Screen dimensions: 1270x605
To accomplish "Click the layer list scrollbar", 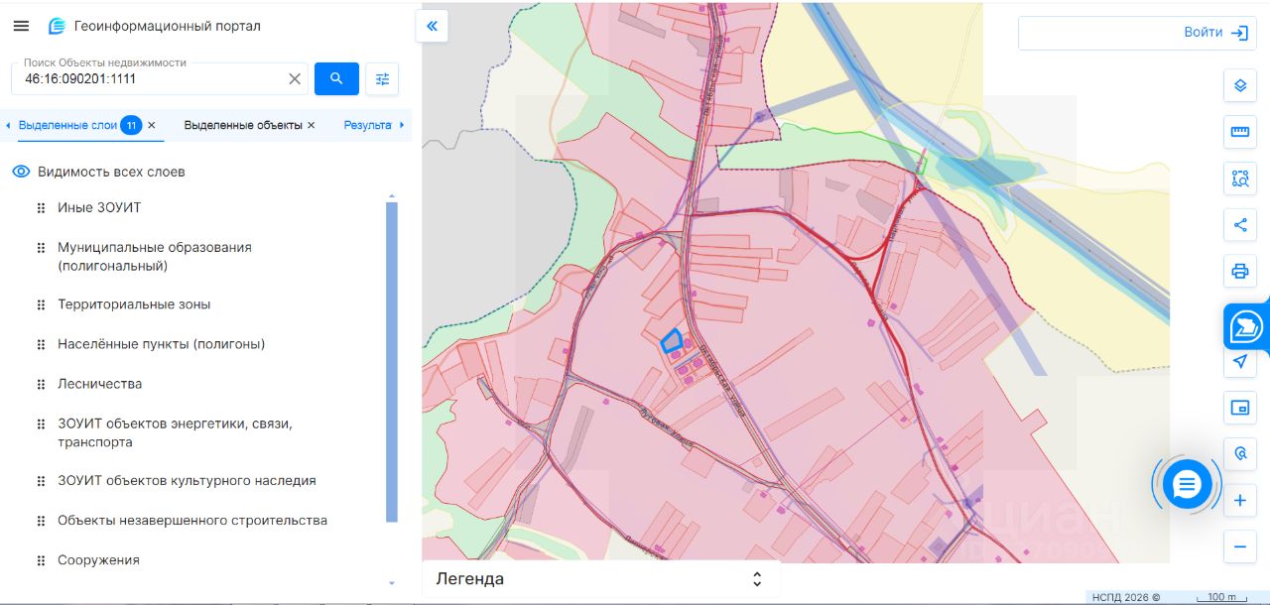I will (x=392, y=362).
